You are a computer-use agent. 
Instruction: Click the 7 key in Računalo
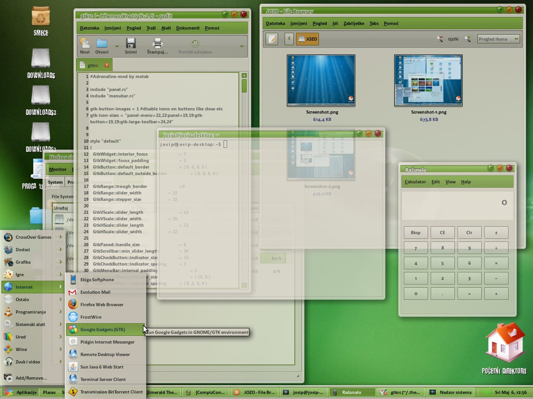(415, 248)
